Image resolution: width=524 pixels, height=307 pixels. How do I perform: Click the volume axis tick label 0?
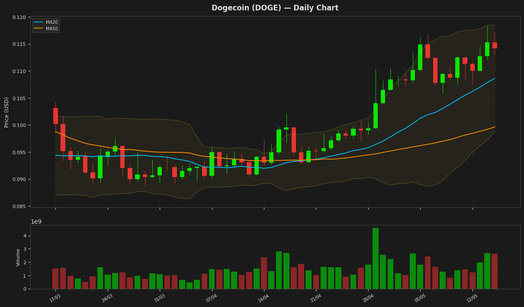pos(25,289)
